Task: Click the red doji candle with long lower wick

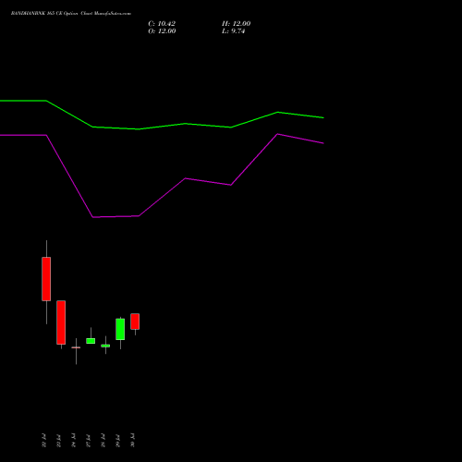Action: click(76, 347)
